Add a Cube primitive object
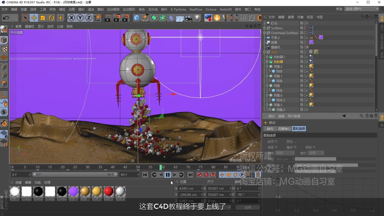This screenshot has width=384, height=216. tap(136, 18)
